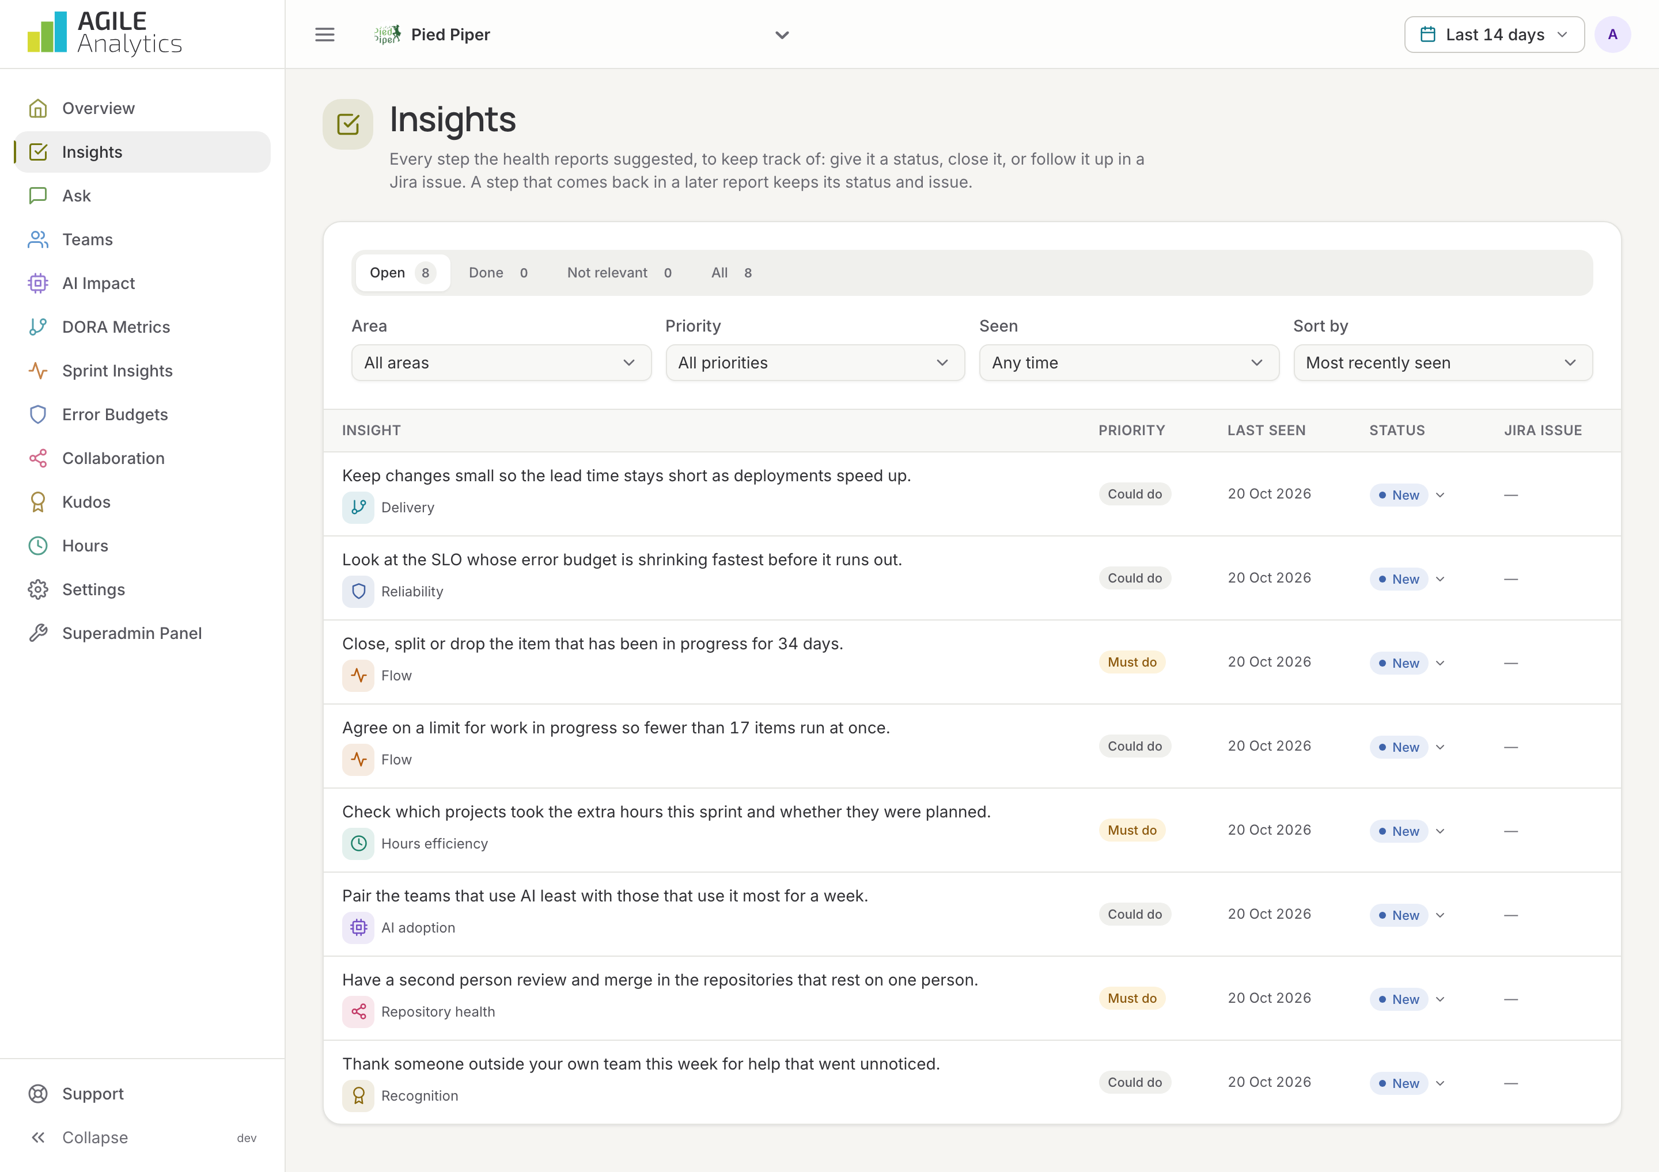Click Flow icon on work in progress limit row
Viewport: 1659px width, 1172px height.
(x=358, y=760)
